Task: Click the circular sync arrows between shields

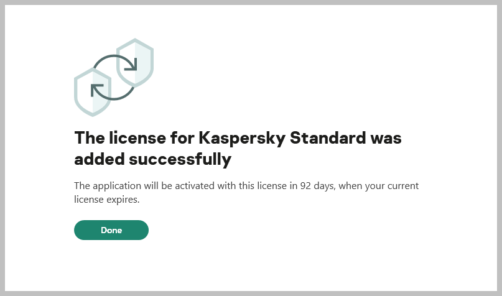Action: [x=113, y=78]
